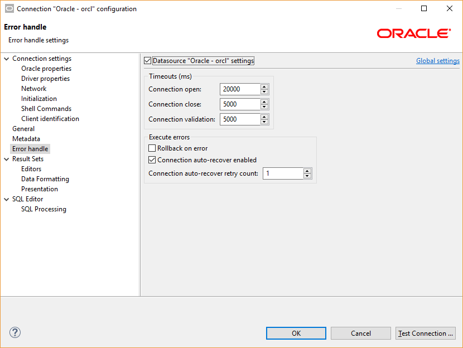This screenshot has width=463, height=348.
Task: Open Global settings link
Action: coord(437,60)
